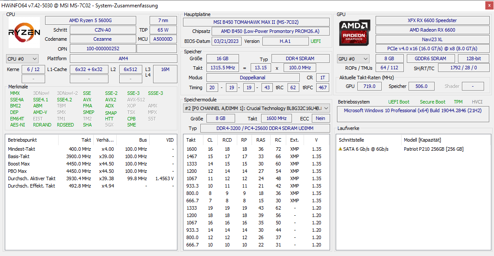The height and width of the screenshot is (256, 494).
Task: Select the Basis-Takt row
Action: [x=91, y=156]
